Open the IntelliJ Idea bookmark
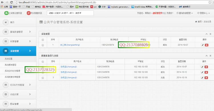 coord(142,7)
